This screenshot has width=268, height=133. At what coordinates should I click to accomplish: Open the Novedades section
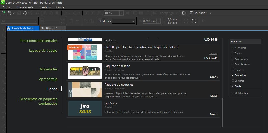click(x=49, y=69)
